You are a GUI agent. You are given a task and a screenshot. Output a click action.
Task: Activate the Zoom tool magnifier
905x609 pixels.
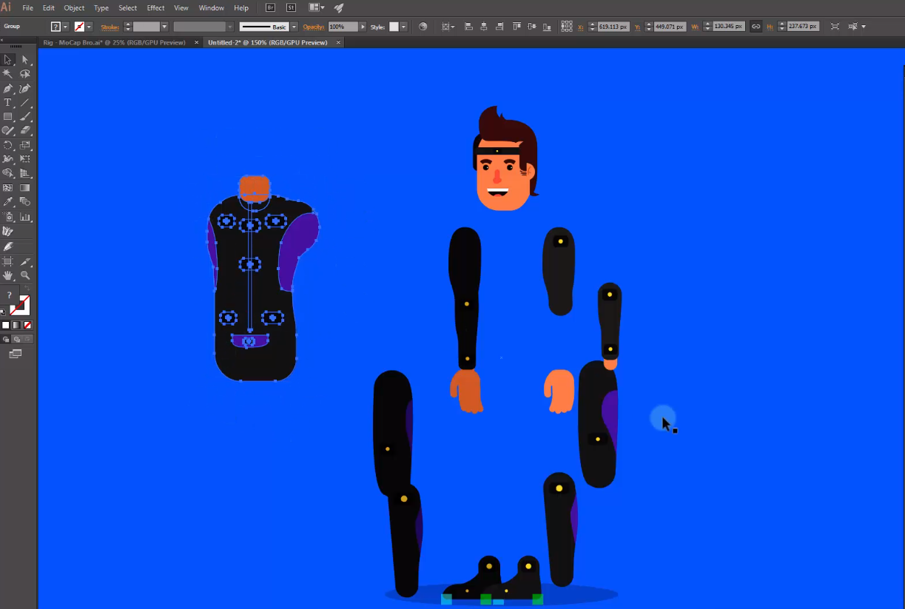pyautogui.click(x=25, y=275)
